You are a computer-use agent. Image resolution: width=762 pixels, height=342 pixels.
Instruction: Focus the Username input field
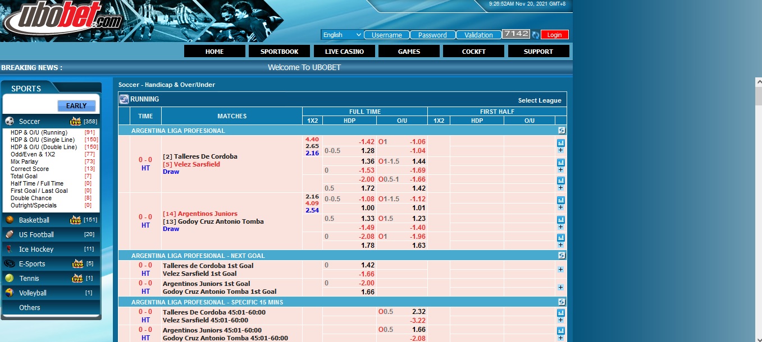387,35
